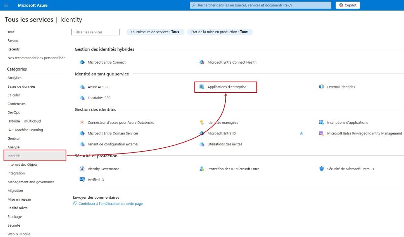Open Contribuer à l'amélioration de cette page link

(x=110, y=204)
